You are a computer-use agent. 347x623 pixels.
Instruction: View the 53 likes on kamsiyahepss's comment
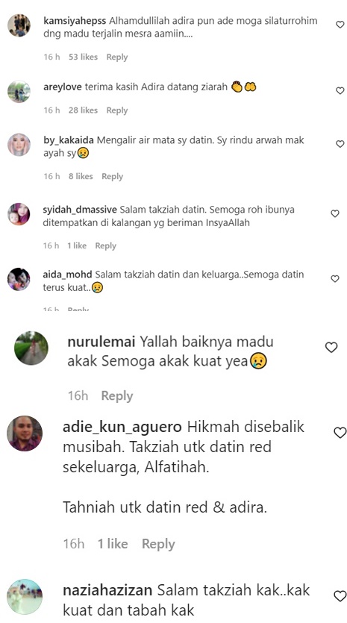pyautogui.click(x=83, y=57)
